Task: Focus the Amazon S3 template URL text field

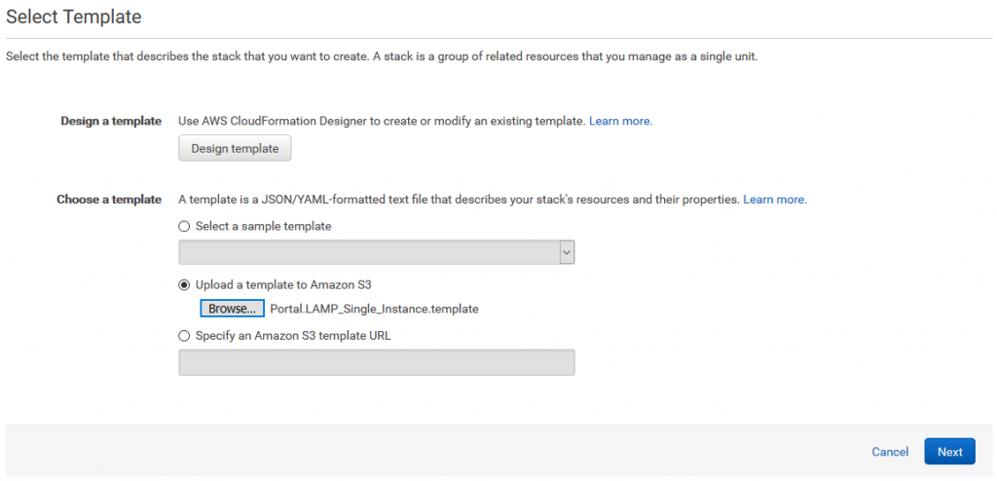Action: pyautogui.click(x=377, y=362)
